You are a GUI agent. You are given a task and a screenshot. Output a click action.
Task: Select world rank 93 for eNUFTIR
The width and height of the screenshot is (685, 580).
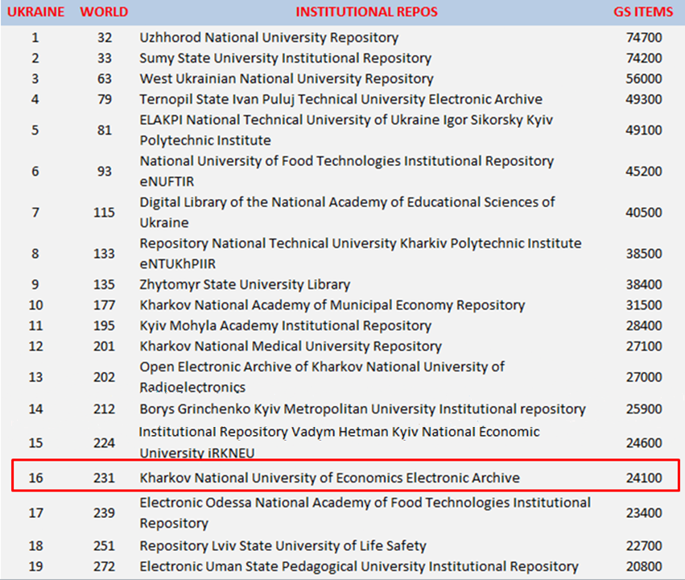pos(105,172)
